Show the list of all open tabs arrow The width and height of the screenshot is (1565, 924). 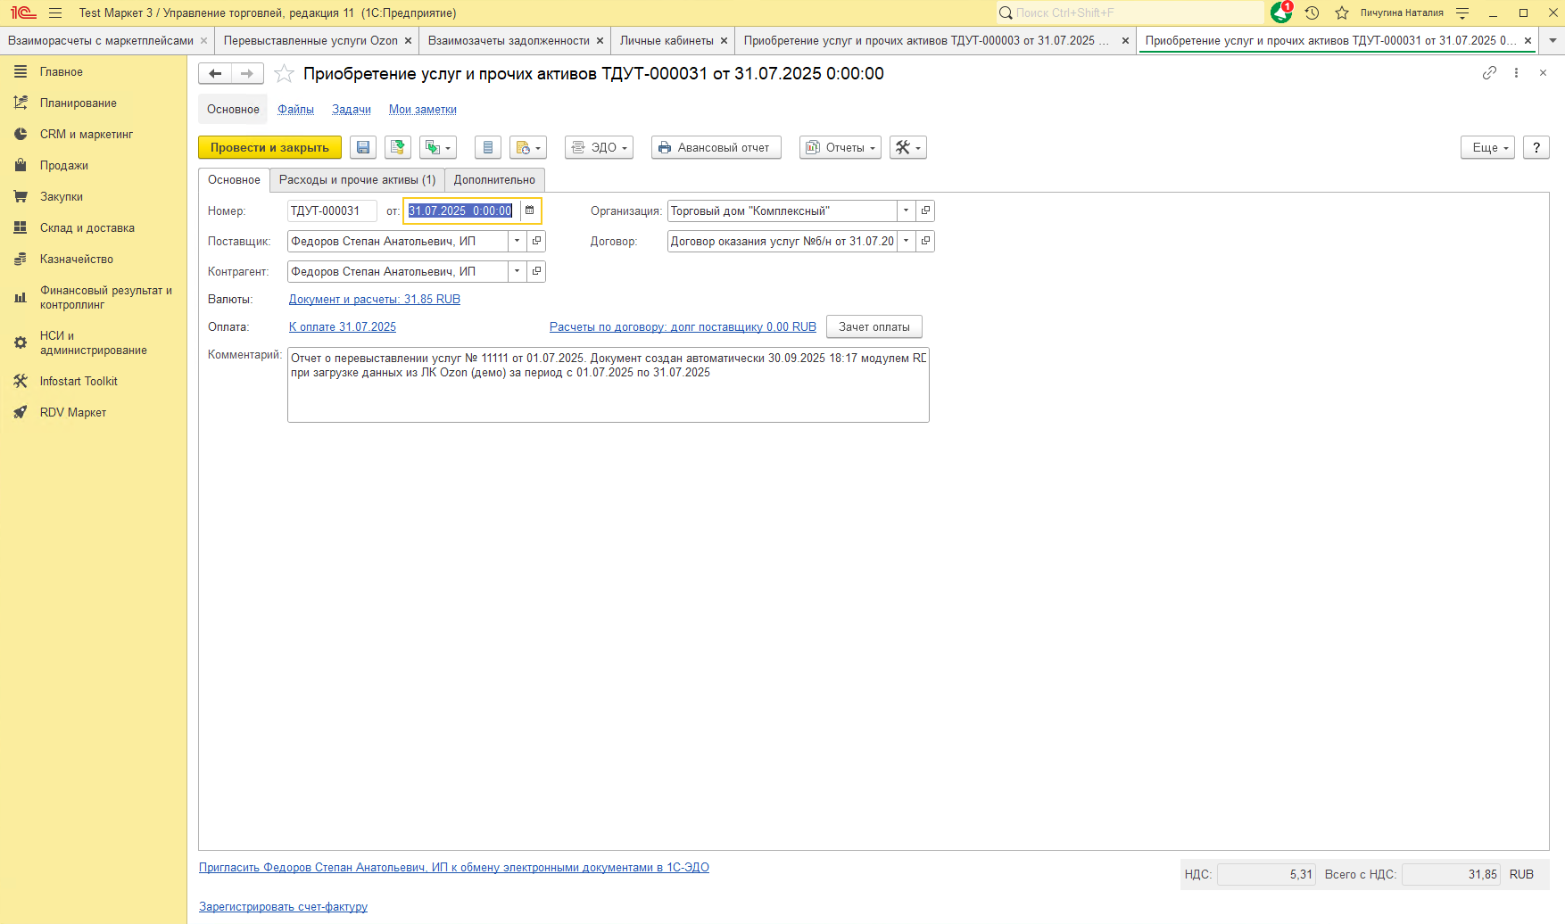pyautogui.click(x=1553, y=41)
